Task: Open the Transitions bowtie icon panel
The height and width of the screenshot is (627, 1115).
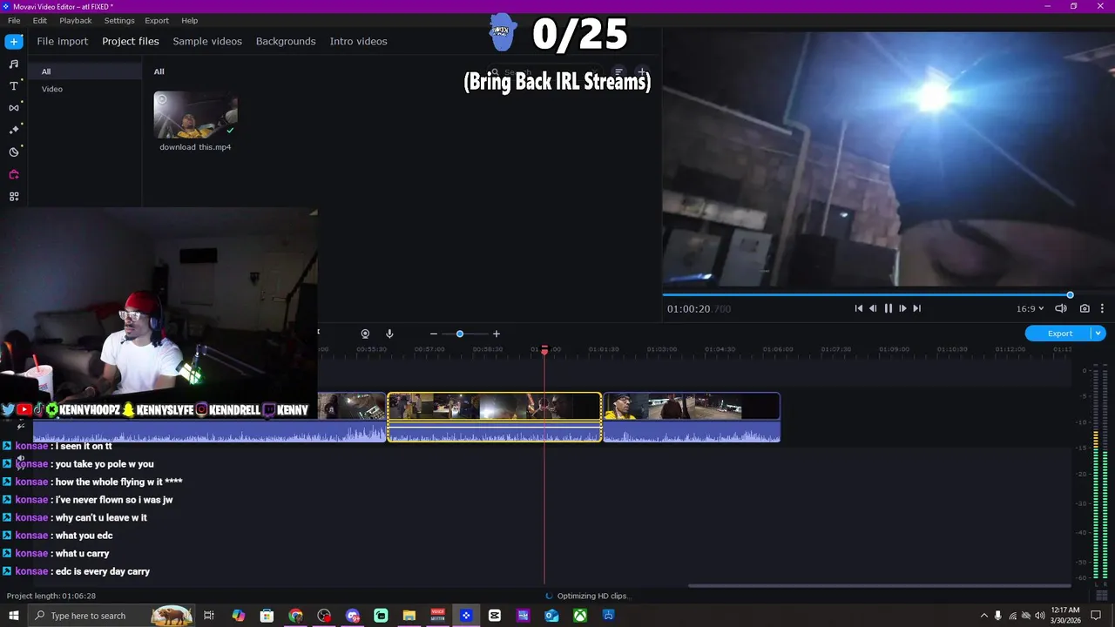Action: [14, 108]
